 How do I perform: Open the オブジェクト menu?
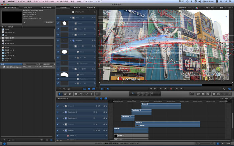48,1
